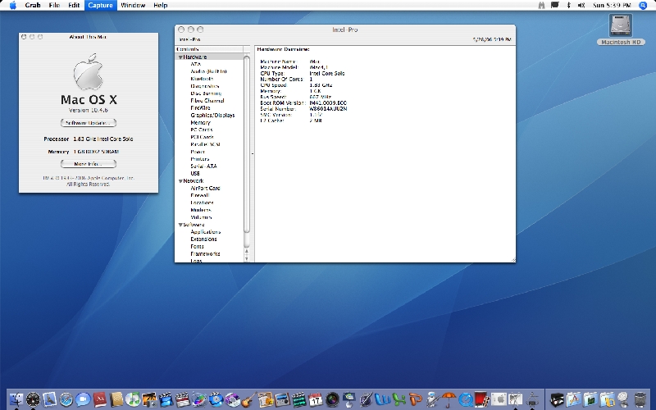Select Modems under Network
656x410 pixels.
pyautogui.click(x=201, y=210)
